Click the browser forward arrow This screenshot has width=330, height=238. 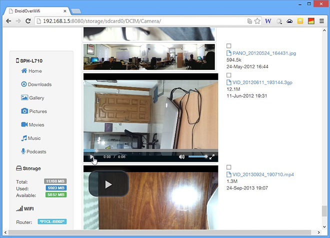coord(18,21)
